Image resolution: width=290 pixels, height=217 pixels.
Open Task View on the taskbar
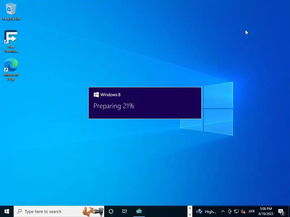pyautogui.click(x=125, y=211)
